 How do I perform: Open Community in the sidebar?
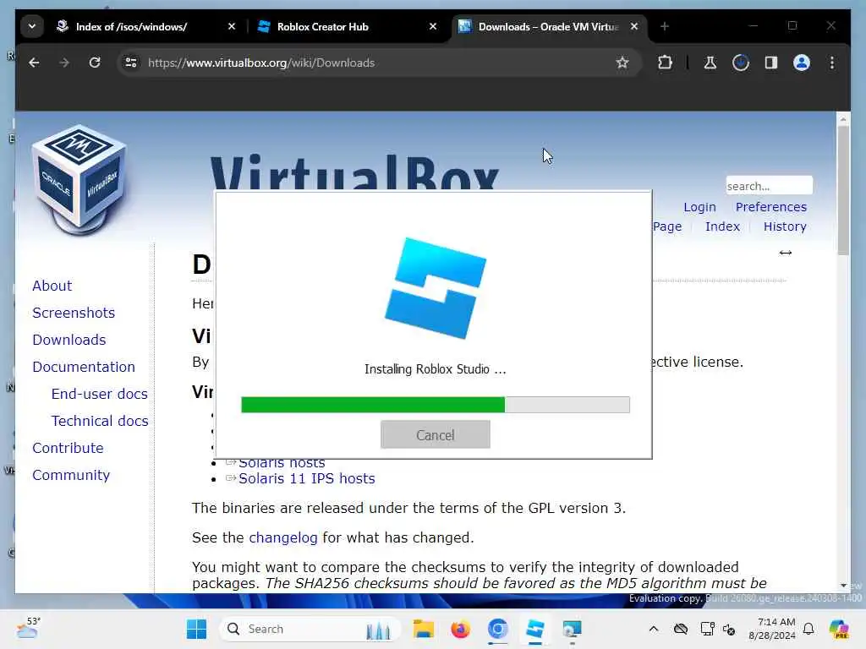click(x=71, y=475)
